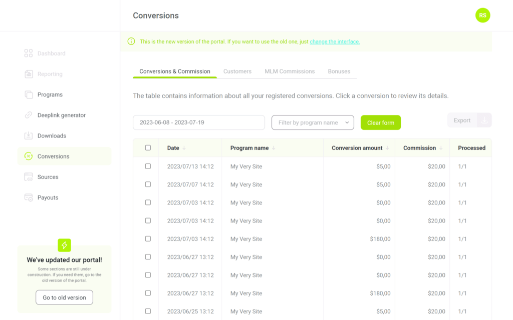
Task: Click the date range input field
Action: pos(198,122)
